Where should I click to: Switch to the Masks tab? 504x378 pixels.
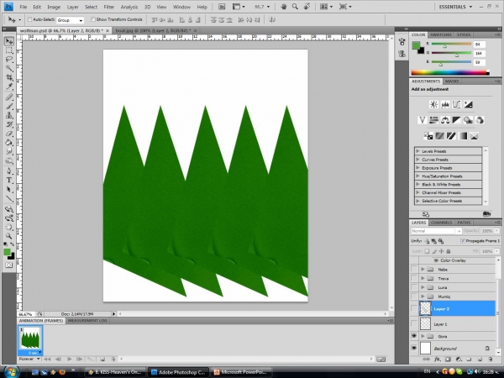click(x=452, y=81)
